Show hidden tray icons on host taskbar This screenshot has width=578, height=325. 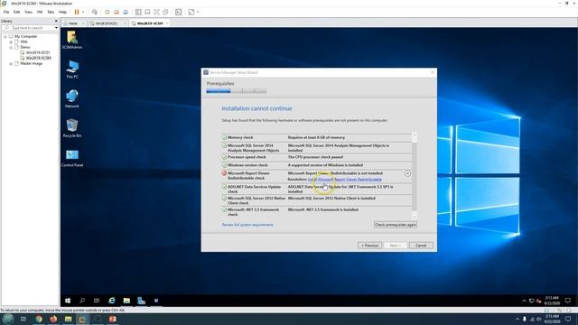click(x=517, y=319)
